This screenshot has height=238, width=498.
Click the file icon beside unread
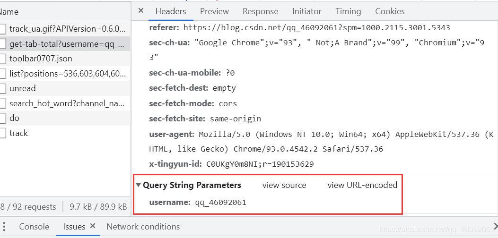coord(2,88)
